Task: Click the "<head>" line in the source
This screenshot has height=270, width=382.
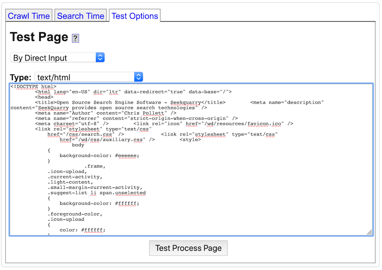Action: 44,97
